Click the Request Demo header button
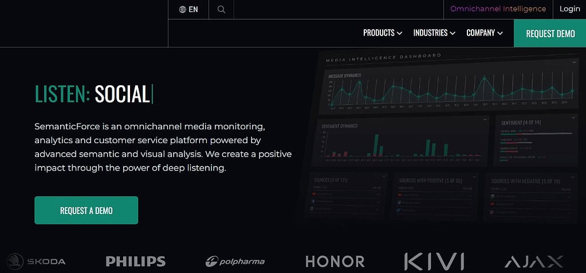Screen dimensions: 586x273 (x=550, y=33)
